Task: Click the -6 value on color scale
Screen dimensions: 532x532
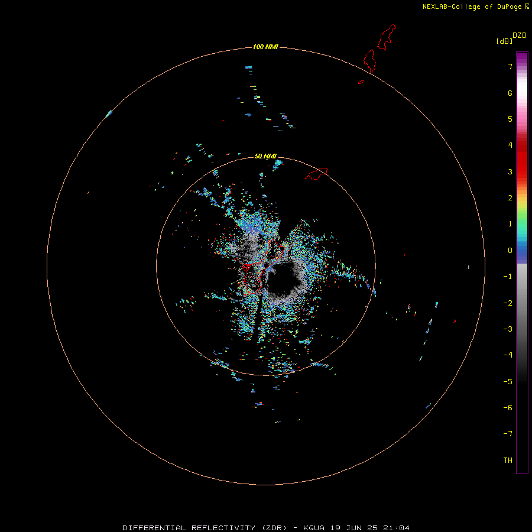Action: coord(508,408)
